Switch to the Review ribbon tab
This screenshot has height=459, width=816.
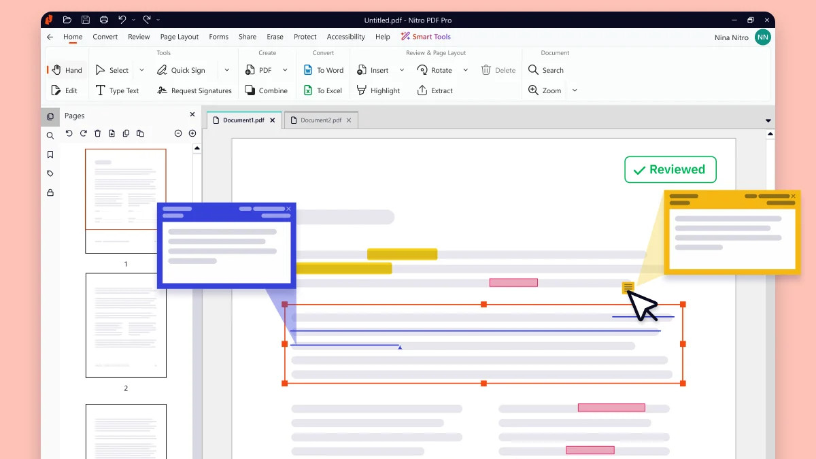139,37
